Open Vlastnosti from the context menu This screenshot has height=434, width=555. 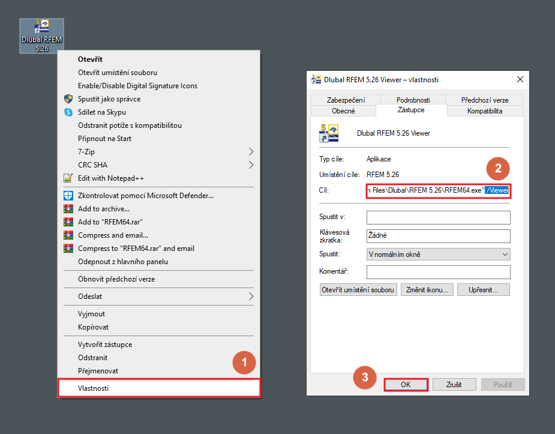click(159, 388)
